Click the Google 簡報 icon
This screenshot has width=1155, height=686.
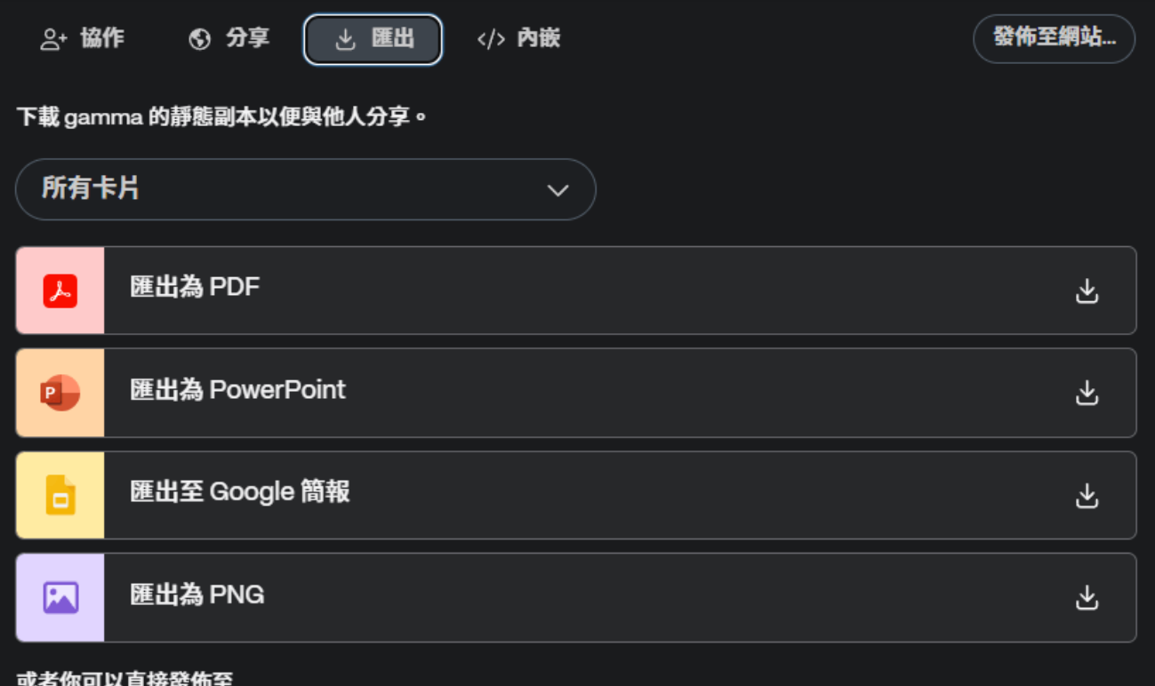pos(60,494)
